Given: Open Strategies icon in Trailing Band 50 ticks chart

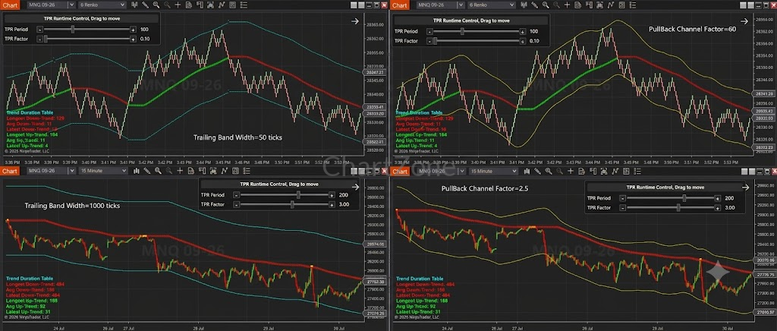Looking at the screenshot, I should 232,5.
